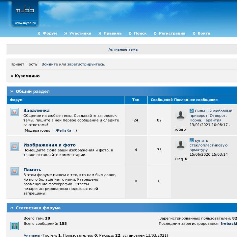The width and height of the screenshot is (237, 237).
Task: Open the Завалинка forum
Action: pyautogui.click(x=37, y=111)
